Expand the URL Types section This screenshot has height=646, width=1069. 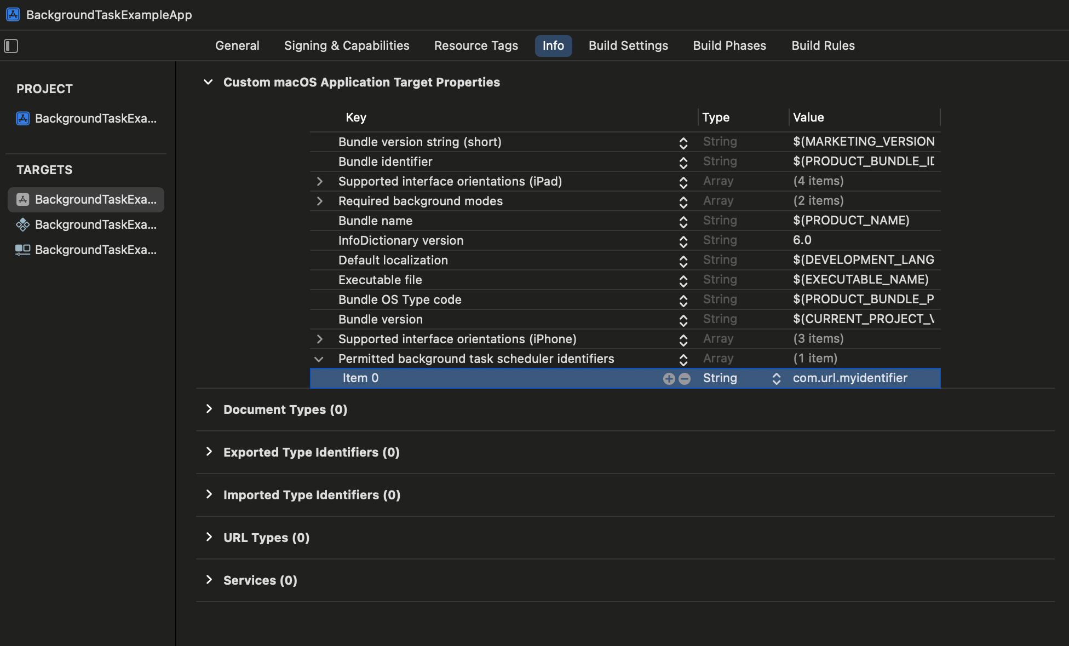(x=209, y=537)
